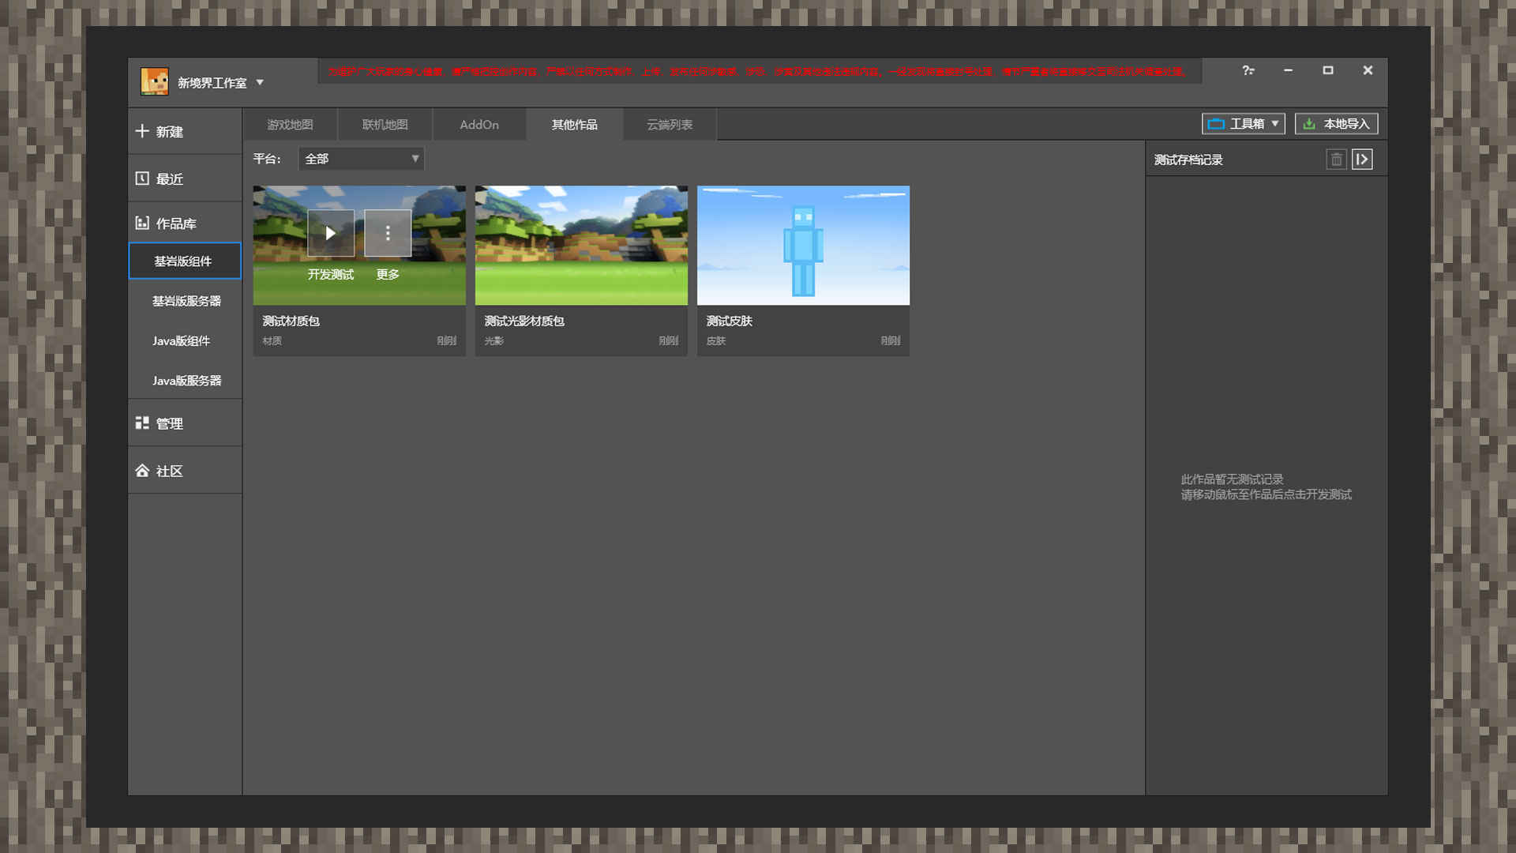Screen dimensions: 1516x853
Task: Collapse the 测试存档记录 panel with arrow icon
Action: pyautogui.click(x=1362, y=160)
